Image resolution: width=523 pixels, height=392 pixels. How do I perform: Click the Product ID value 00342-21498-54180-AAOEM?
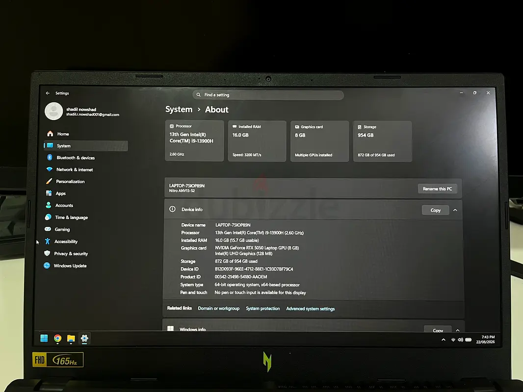[241, 277]
